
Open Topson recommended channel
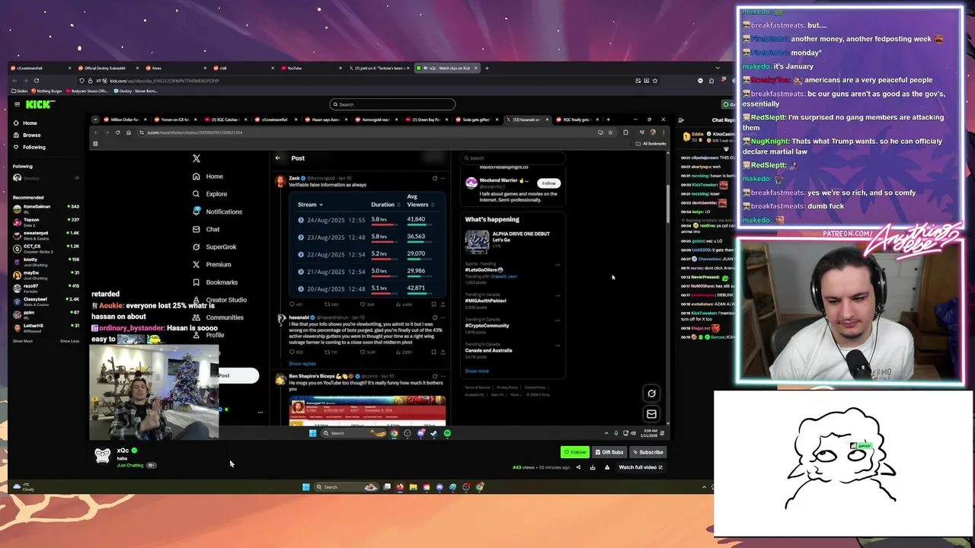[x=46, y=221]
